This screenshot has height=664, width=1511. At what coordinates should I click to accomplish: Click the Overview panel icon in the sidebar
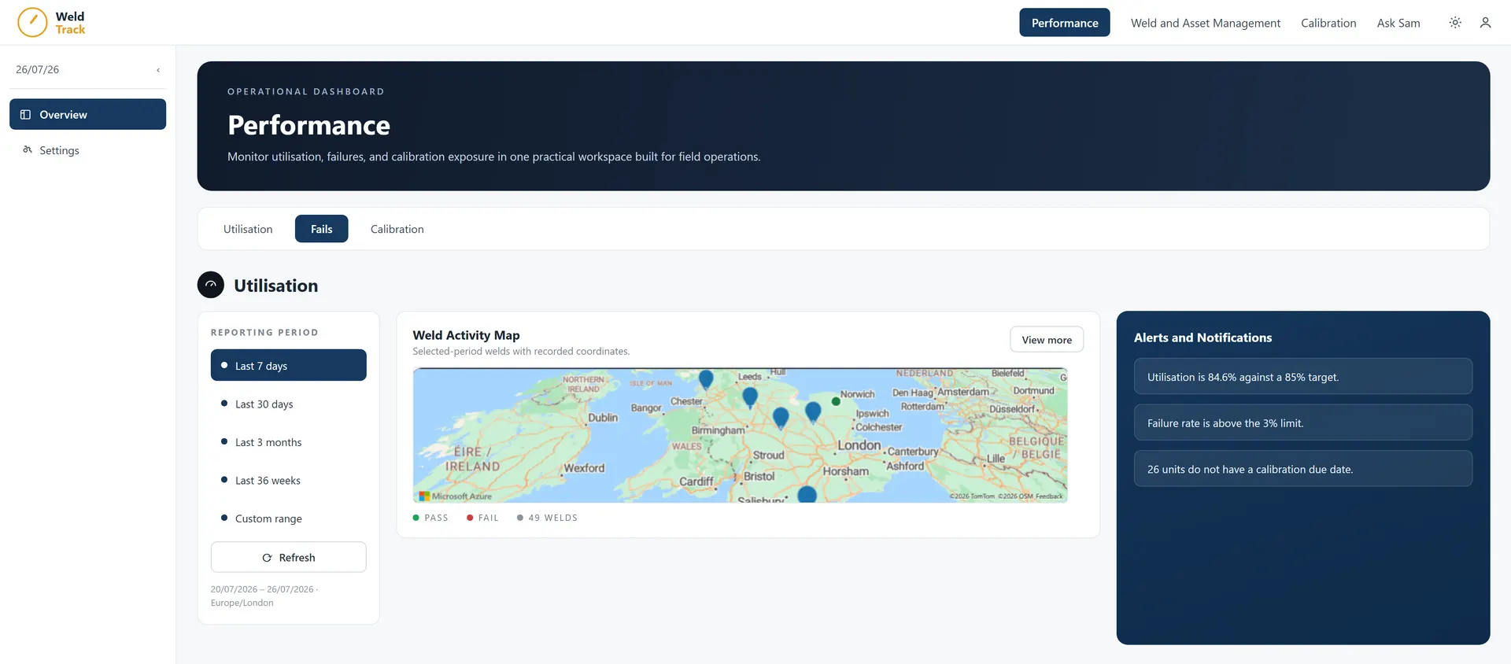[x=25, y=115]
